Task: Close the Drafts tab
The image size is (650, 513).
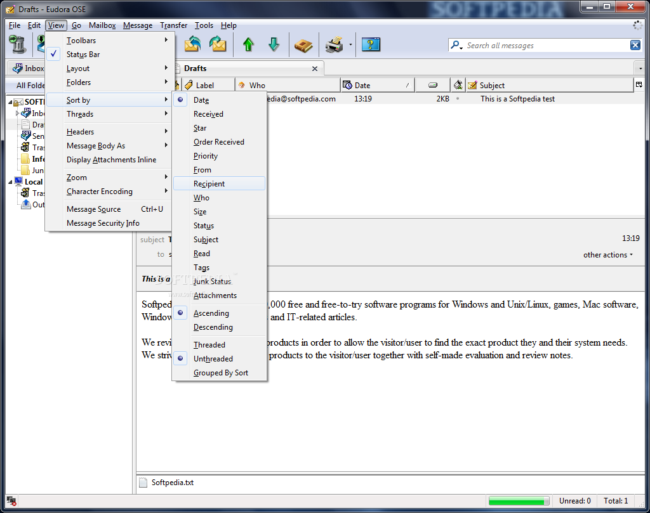Action: tap(315, 68)
